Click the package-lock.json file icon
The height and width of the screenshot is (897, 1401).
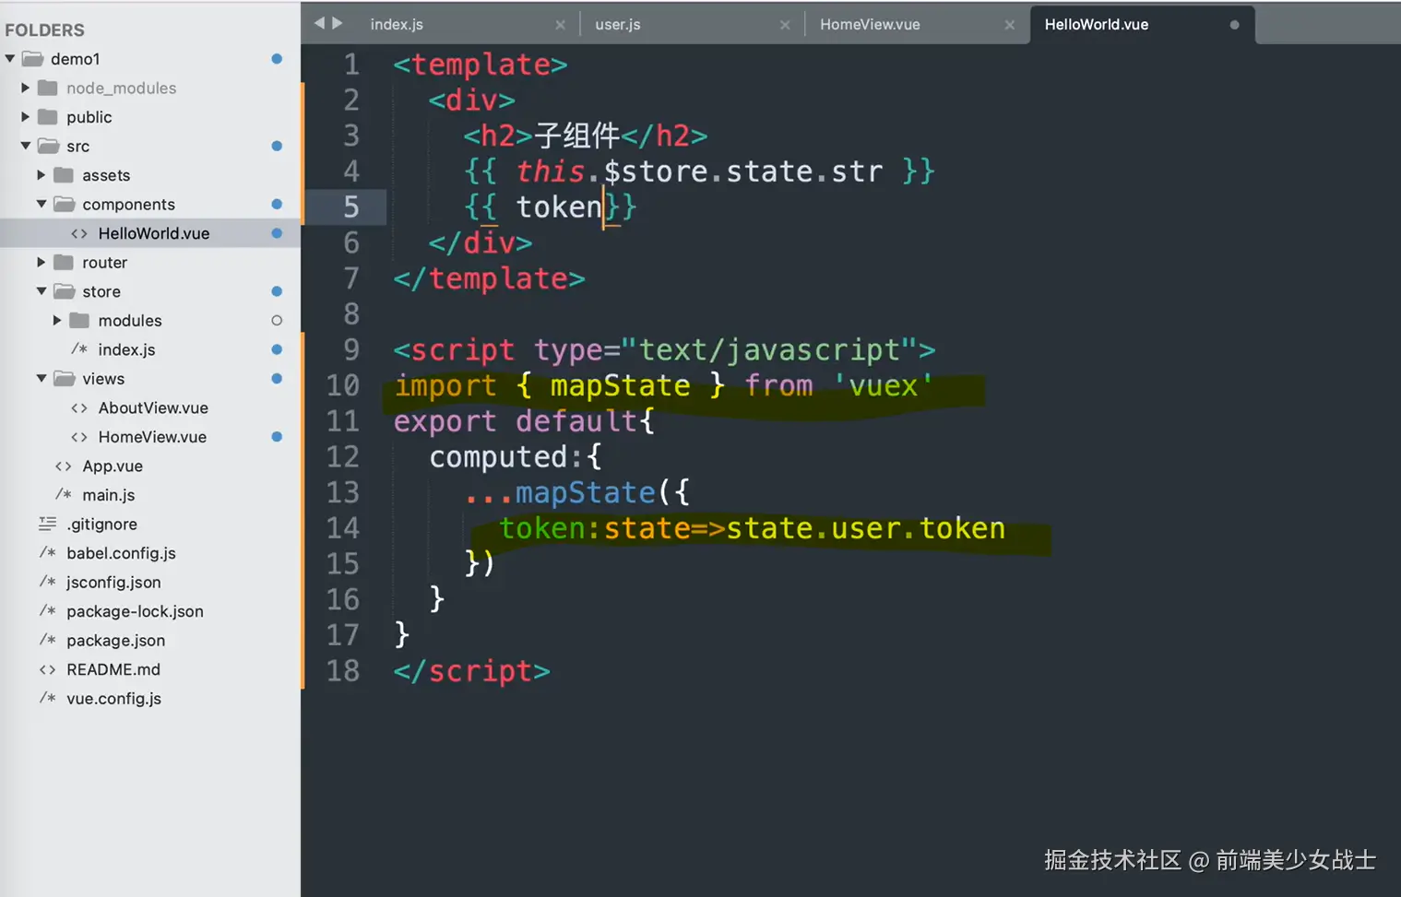48,611
